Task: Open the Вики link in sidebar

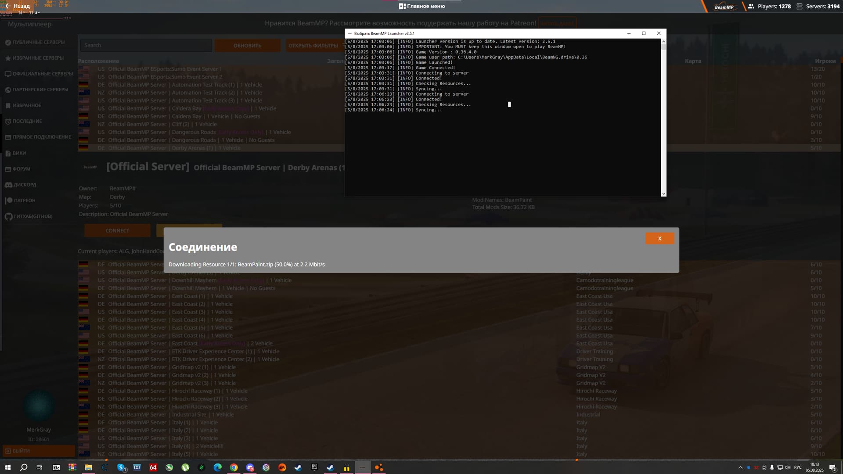Action: [x=15, y=153]
